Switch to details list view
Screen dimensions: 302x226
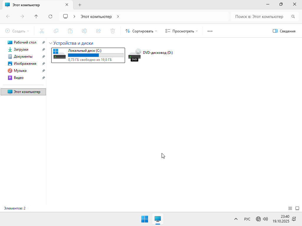coord(290,208)
